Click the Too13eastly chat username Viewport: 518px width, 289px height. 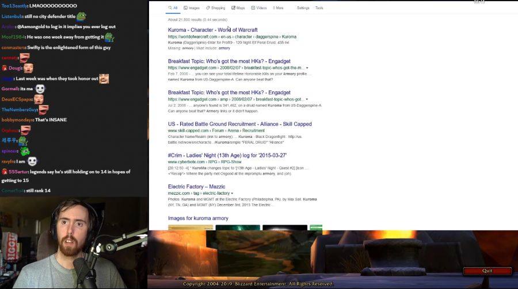click(14, 6)
